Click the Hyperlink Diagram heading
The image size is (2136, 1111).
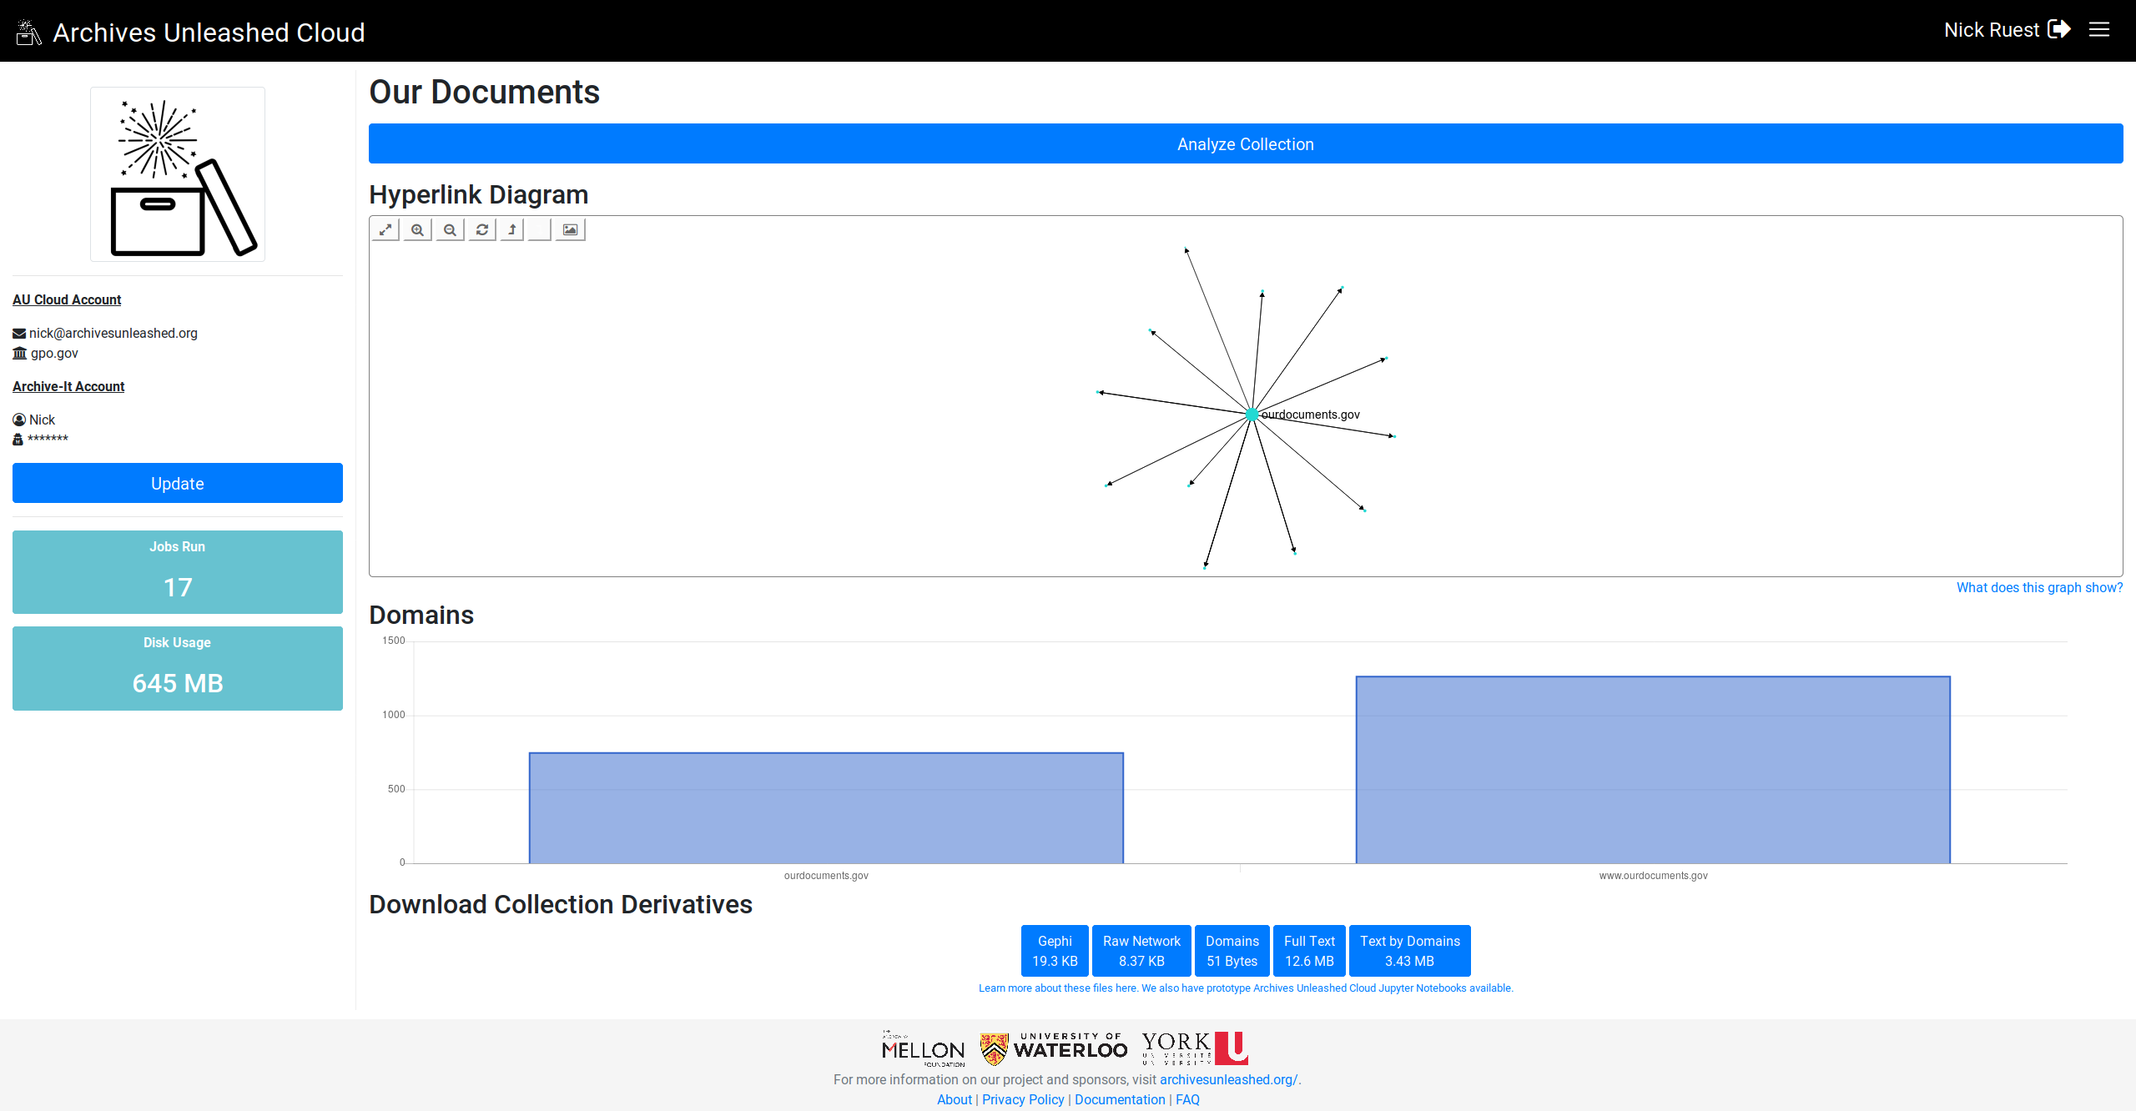coord(479,194)
